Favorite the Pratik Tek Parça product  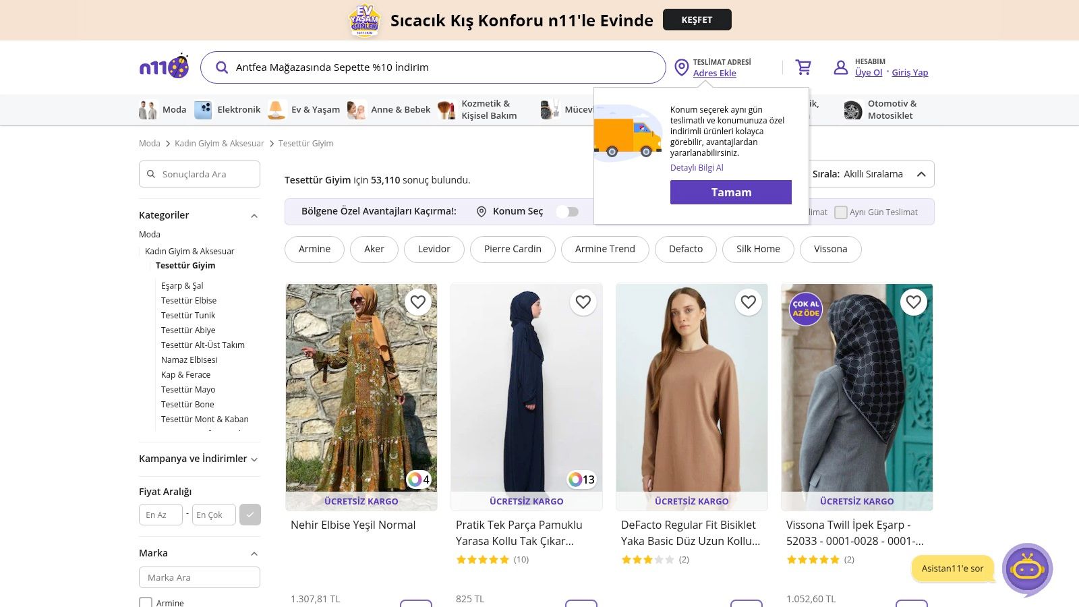[x=583, y=302]
